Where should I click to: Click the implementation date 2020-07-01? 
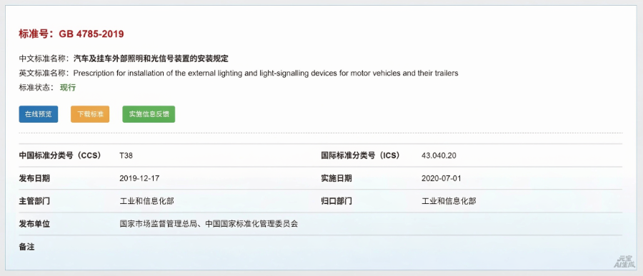[442, 178]
